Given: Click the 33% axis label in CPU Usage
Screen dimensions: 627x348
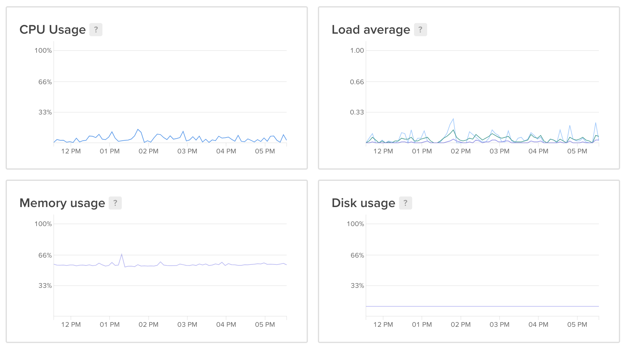Looking at the screenshot, I should (x=45, y=112).
